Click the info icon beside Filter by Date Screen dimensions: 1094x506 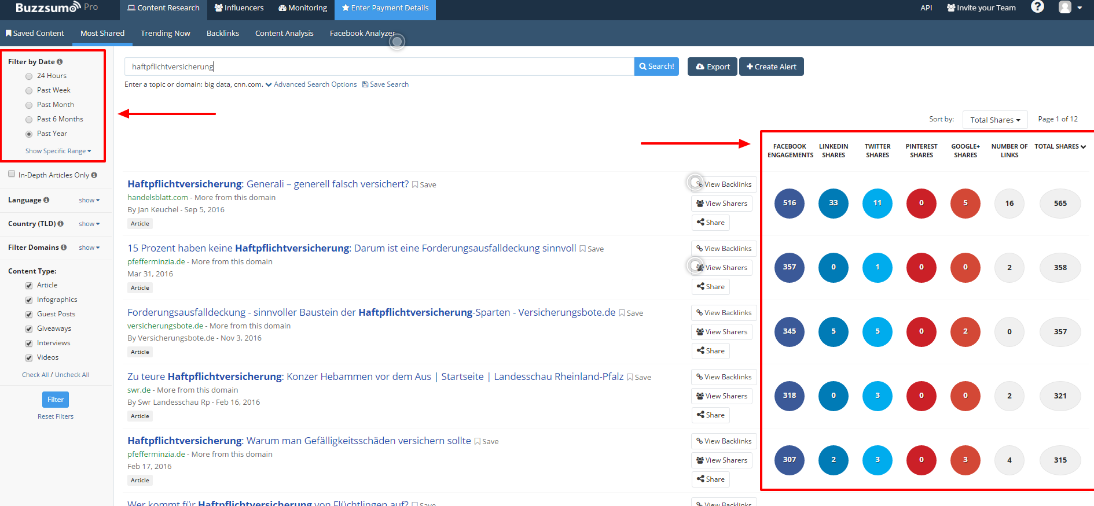click(x=60, y=62)
